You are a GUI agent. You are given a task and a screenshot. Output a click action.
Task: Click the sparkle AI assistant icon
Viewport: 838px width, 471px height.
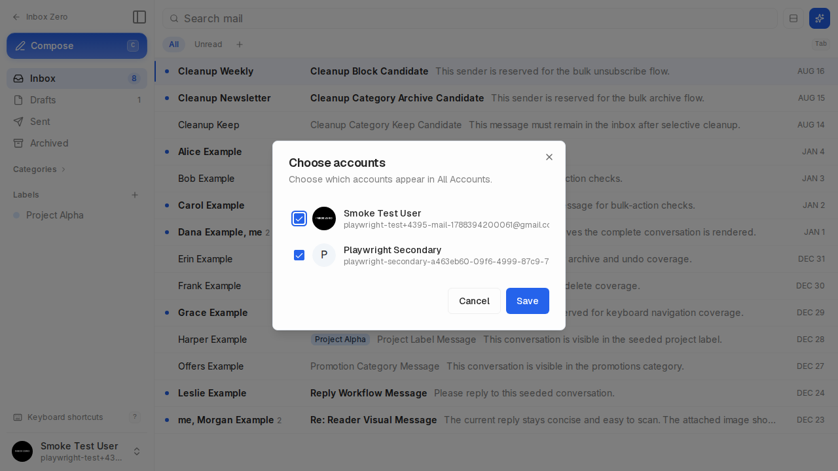point(820,18)
